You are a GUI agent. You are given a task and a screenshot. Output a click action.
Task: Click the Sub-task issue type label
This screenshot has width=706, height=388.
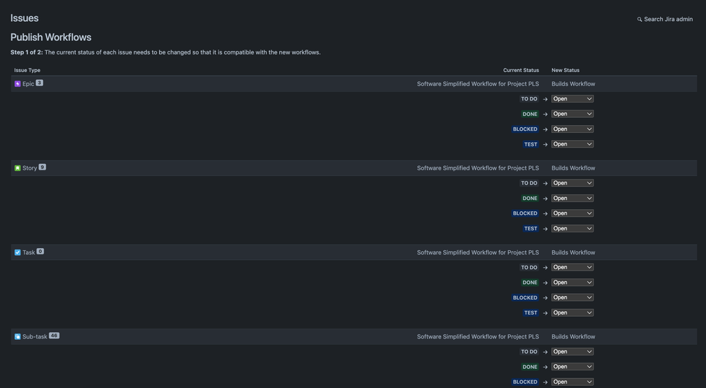(35, 336)
